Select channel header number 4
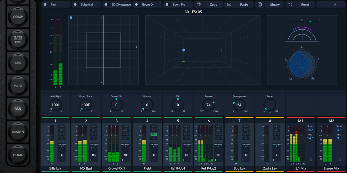This screenshot has width=347, height=173. tap(147, 121)
